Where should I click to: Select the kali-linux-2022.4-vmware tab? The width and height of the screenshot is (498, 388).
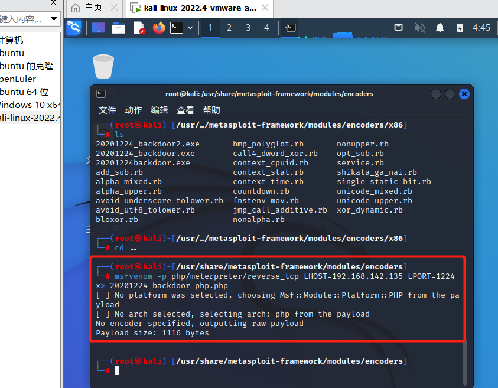pyautogui.click(x=200, y=8)
